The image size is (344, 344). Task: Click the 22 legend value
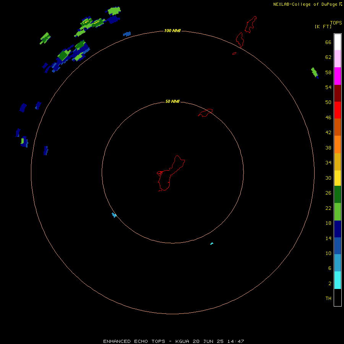point(328,208)
